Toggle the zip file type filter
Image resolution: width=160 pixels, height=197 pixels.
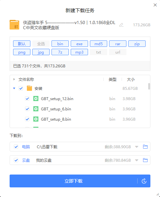click(x=137, y=44)
